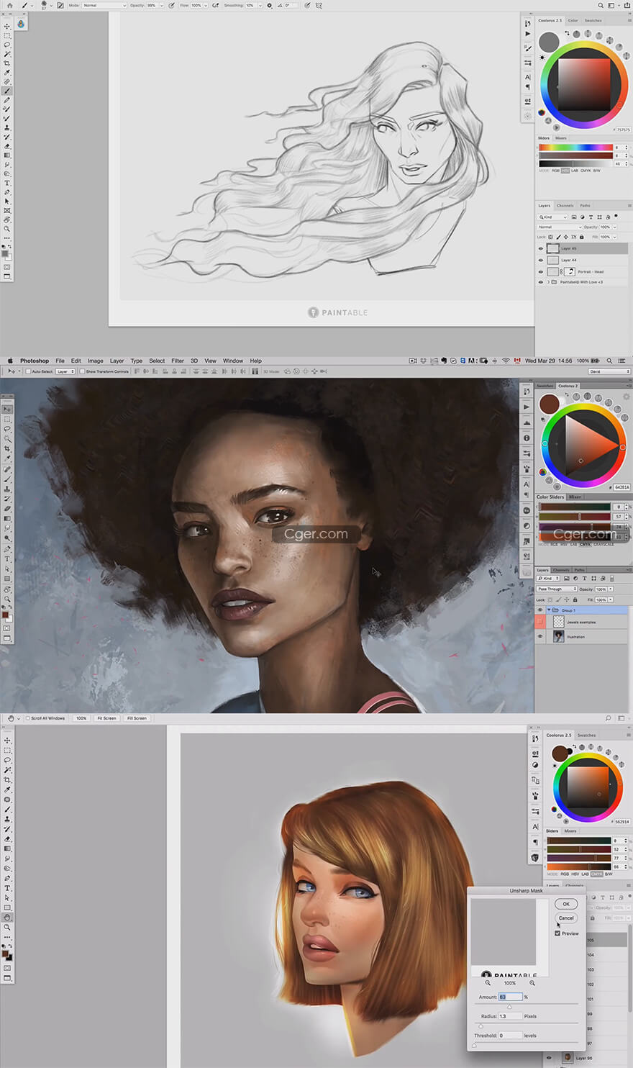Select the Crop tool in the sketch window
This screenshot has width=633, height=1068.
[x=7, y=63]
